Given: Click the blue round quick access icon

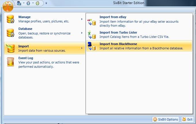Looking at the screenshot, I should (28, 3).
